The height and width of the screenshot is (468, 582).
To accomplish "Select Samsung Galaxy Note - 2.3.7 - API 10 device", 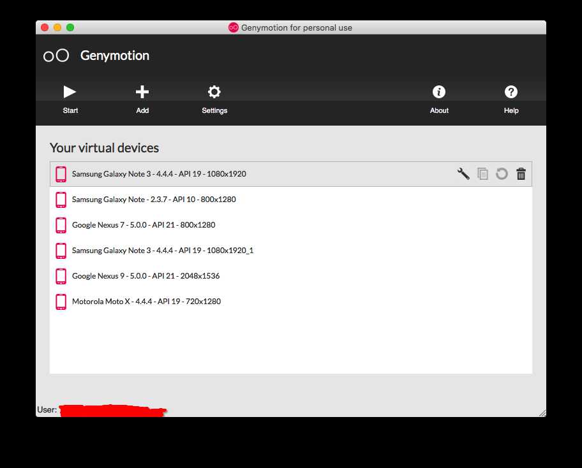I will click(290, 200).
